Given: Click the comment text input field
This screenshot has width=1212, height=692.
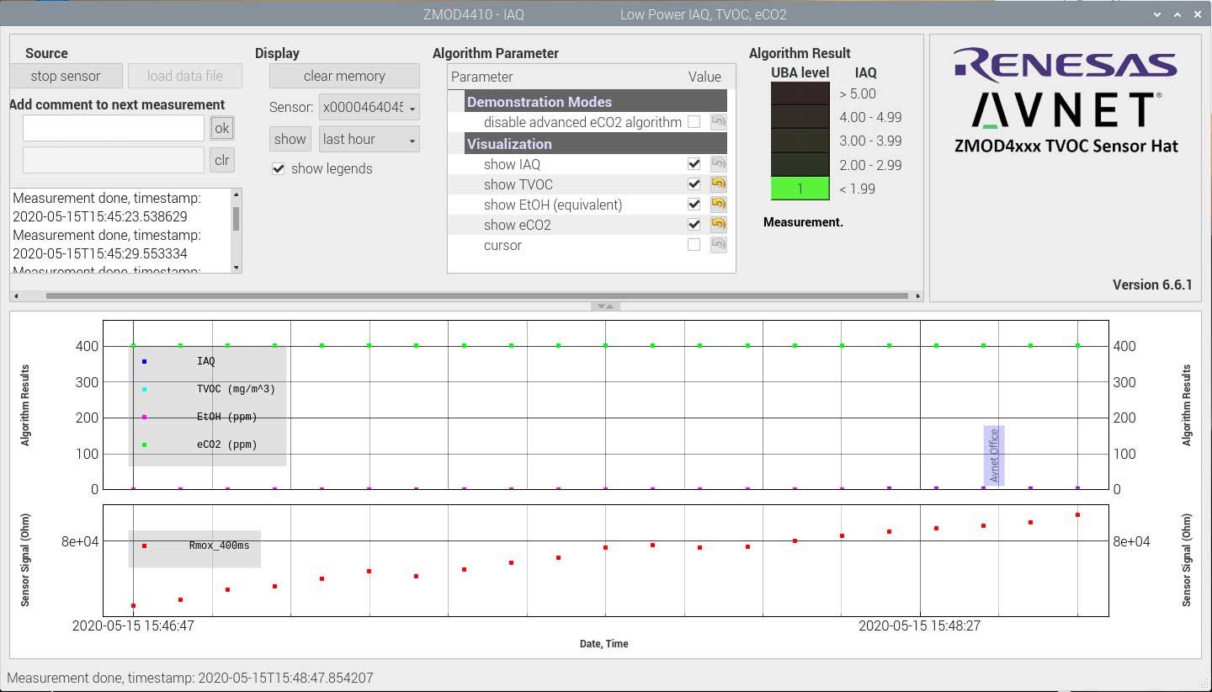Looking at the screenshot, I should coord(114,129).
